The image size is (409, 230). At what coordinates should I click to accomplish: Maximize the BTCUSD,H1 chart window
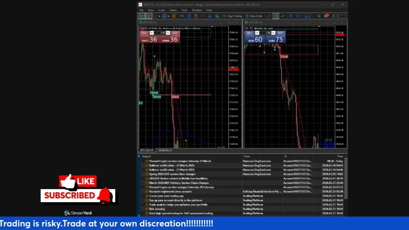coord(229,22)
